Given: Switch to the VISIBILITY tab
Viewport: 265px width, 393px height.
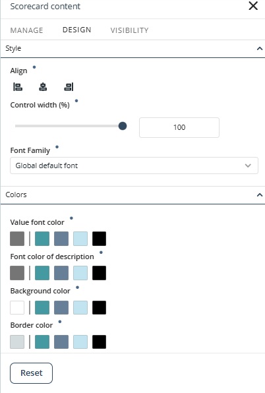Looking at the screenshot, I should click(129, 30).
